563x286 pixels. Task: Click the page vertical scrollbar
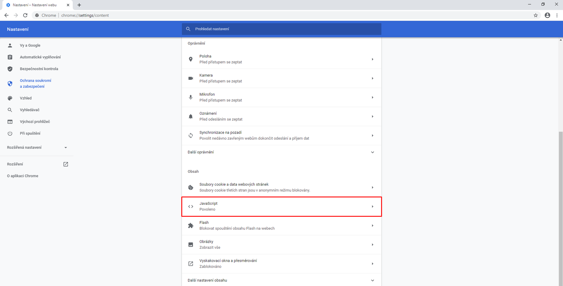coord(561,208)
